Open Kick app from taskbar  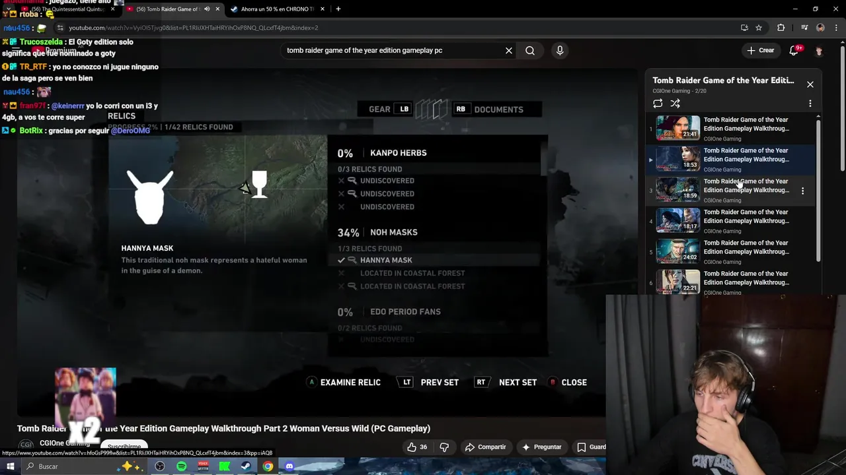click(x=225, y=466)
